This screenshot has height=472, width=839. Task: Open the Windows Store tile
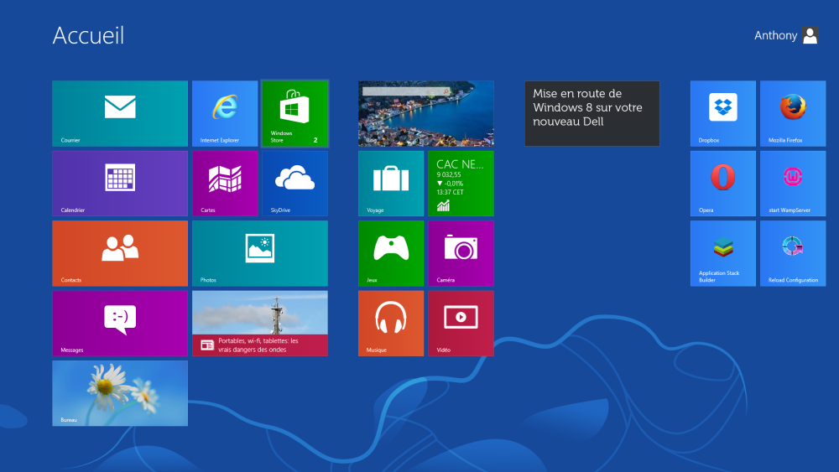click(294, 113)
